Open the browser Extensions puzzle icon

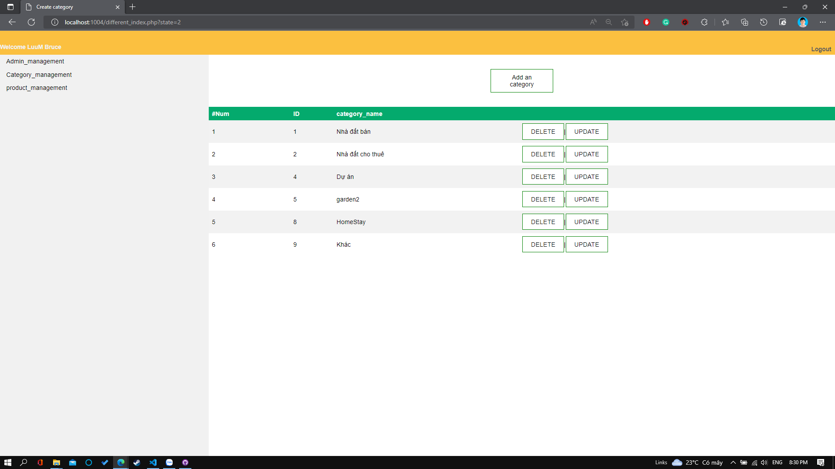(x=705, y=22)
